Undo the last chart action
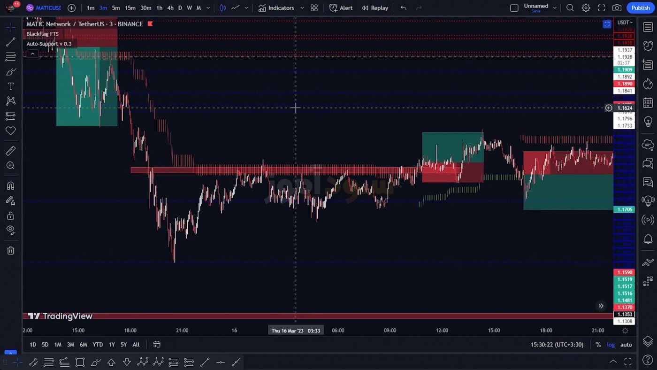This screenshot has width=657, height=370. tap(403, 8)
